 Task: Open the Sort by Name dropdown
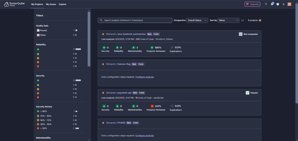[228, 20]
